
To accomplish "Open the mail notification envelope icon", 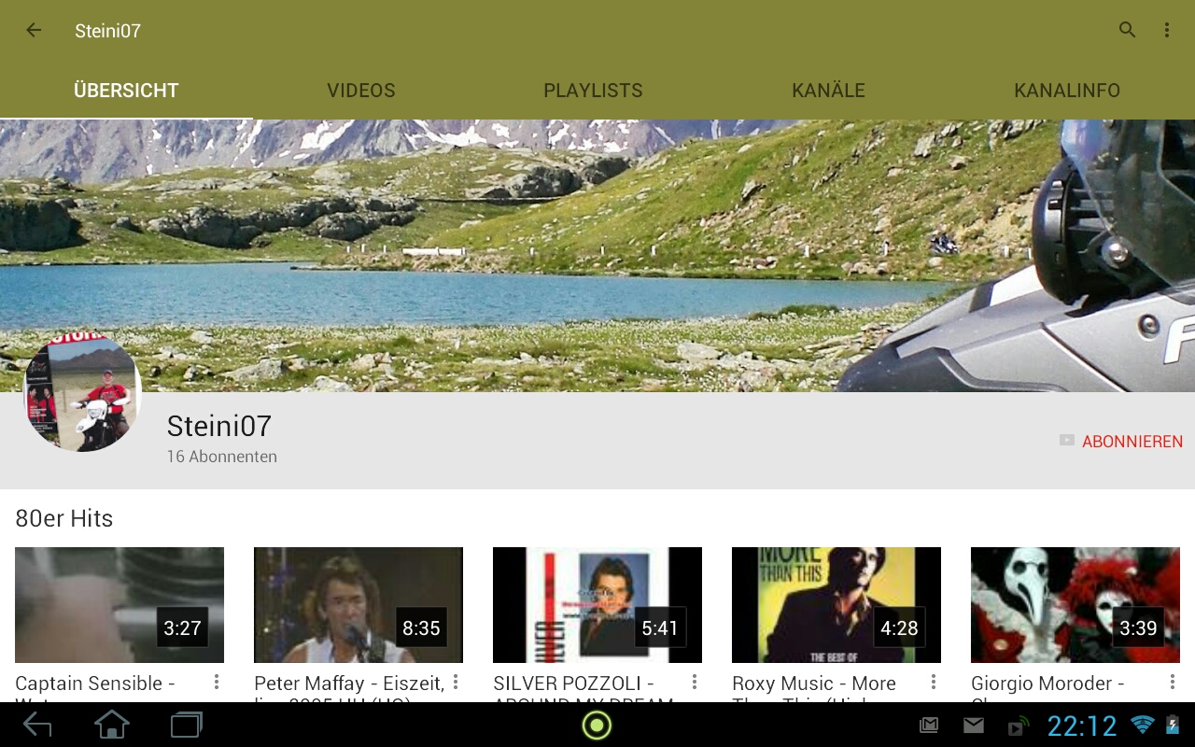I will click(x=974, y=726).
